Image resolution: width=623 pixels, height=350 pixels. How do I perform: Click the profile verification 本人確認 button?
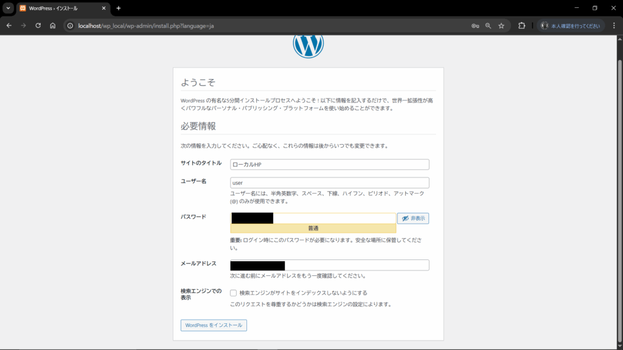571,26
